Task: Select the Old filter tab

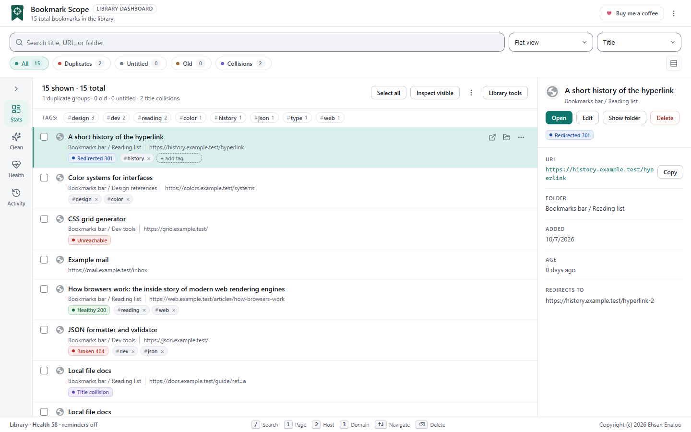Action: coord(191,63)
